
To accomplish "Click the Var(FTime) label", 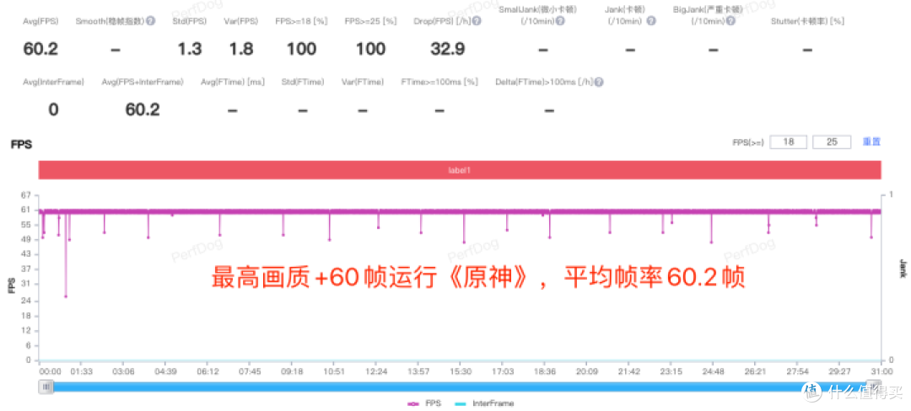I will [363, 83].
